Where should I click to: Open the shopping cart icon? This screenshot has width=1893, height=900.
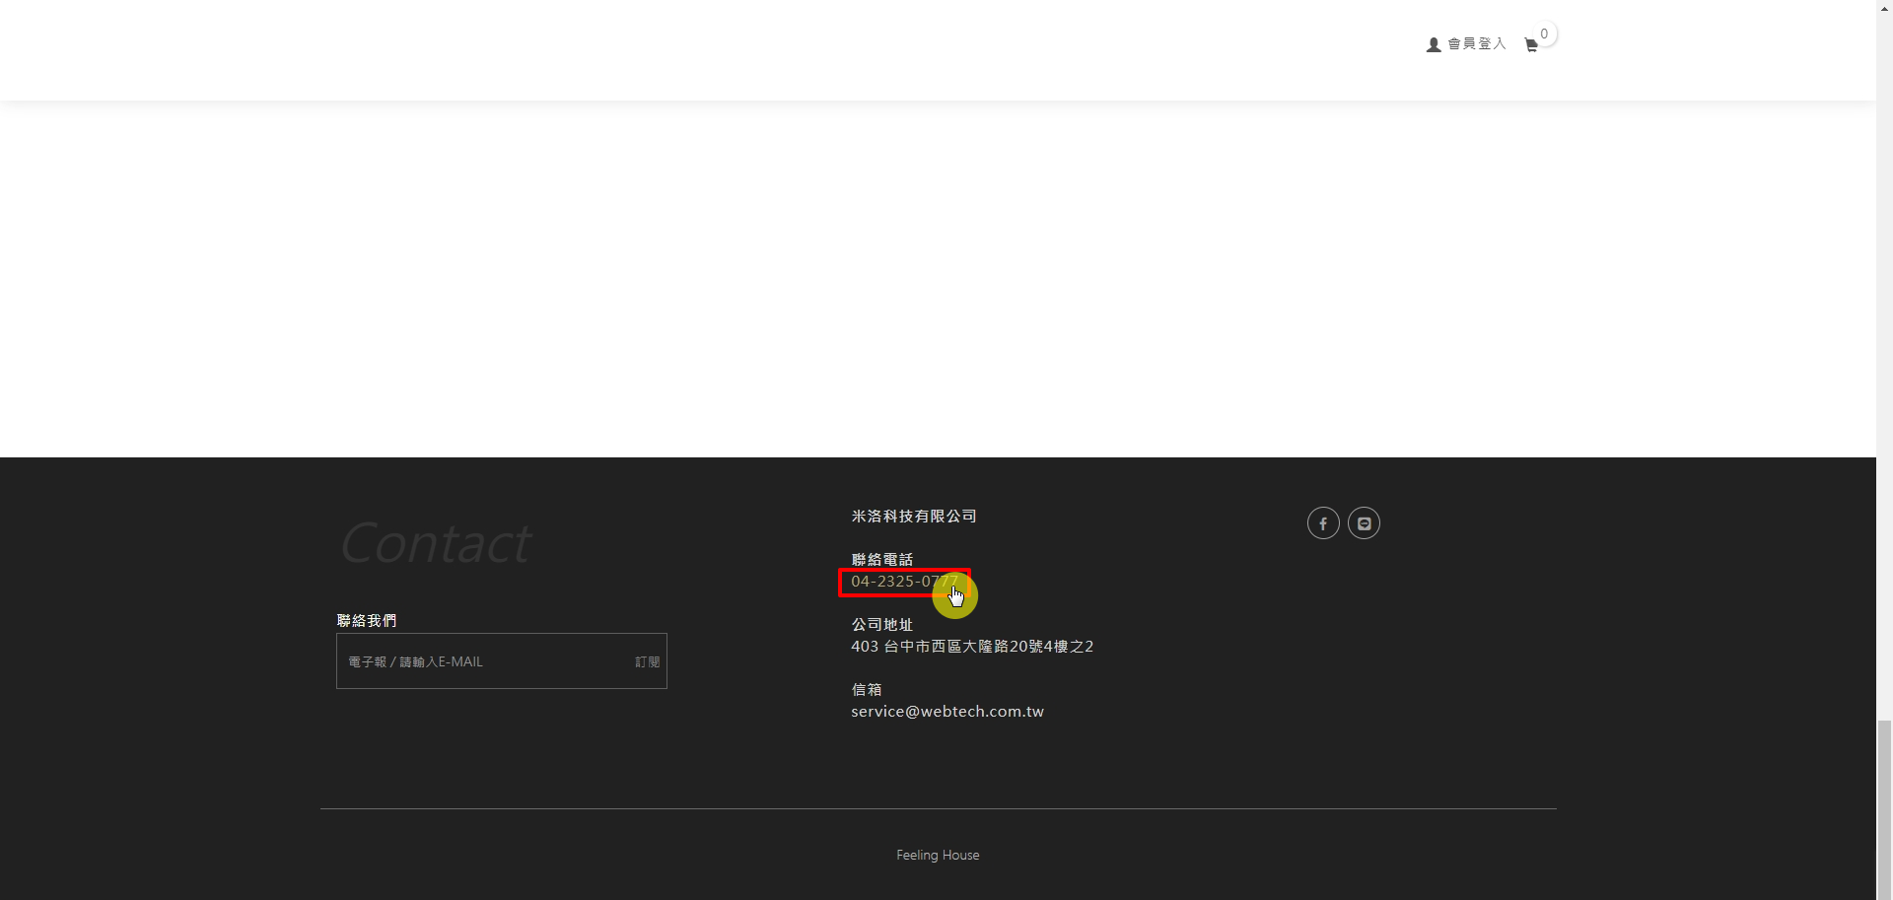pyautogui.click(x=1530, y=45)
